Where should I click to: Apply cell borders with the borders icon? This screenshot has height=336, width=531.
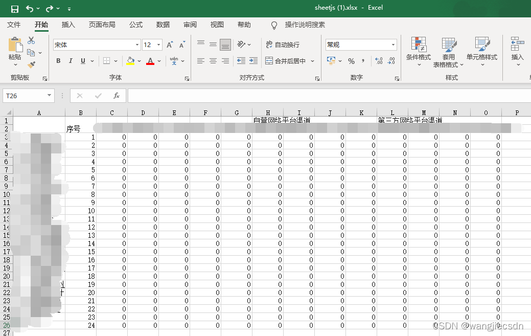[x=106, y=61]
